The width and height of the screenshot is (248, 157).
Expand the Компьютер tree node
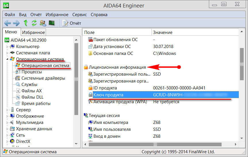click(x=7, y=47)
